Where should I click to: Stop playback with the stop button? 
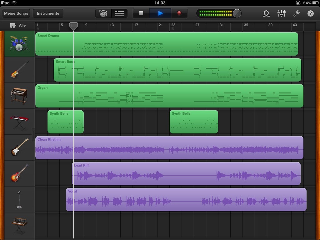(x=141, y=13)
